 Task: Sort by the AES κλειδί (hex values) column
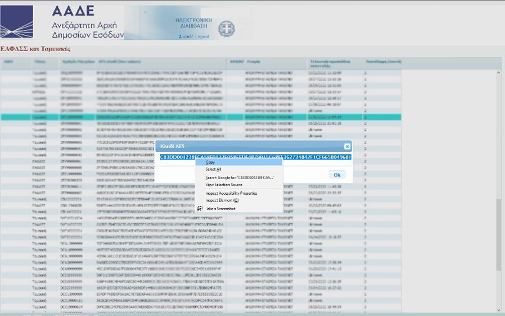[119, 61]
